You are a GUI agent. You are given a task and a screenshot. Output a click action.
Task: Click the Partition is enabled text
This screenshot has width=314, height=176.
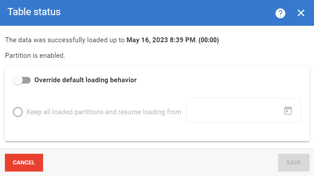pos(35,56)
